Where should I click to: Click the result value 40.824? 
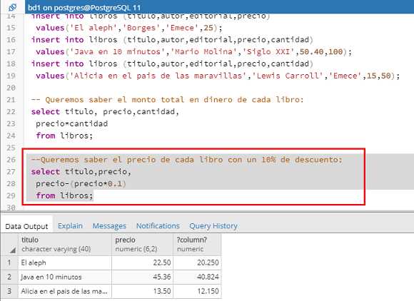(x=197, y=277)
